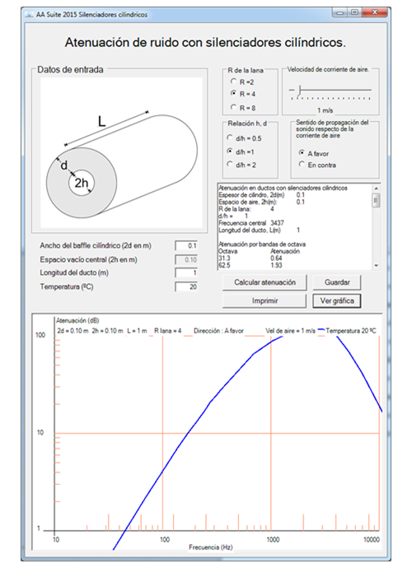
Task: Click the 'Frecuencia central 3437' result line
Action: (x=251, y=223)
